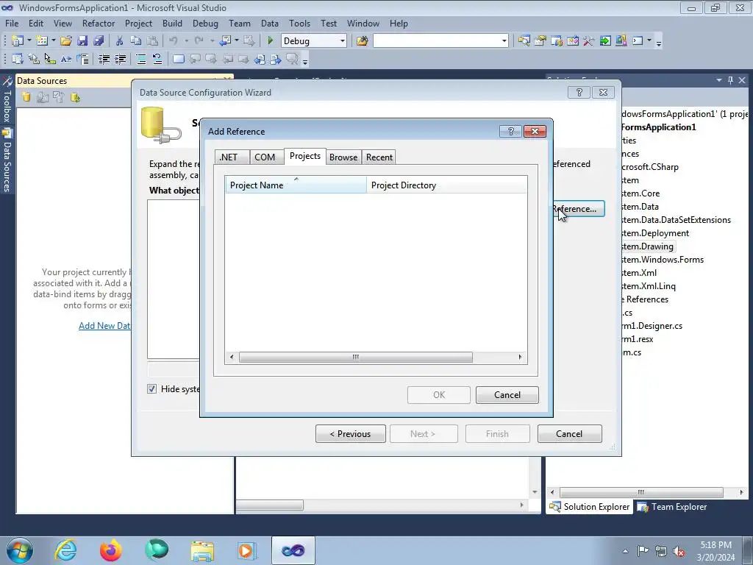The width and height of the screenshot is (753, 565).
Task: Open Firefox from the taskbar
Action: coord(110,550)
